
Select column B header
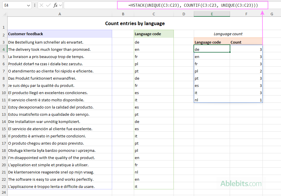(x=123, y=14)
